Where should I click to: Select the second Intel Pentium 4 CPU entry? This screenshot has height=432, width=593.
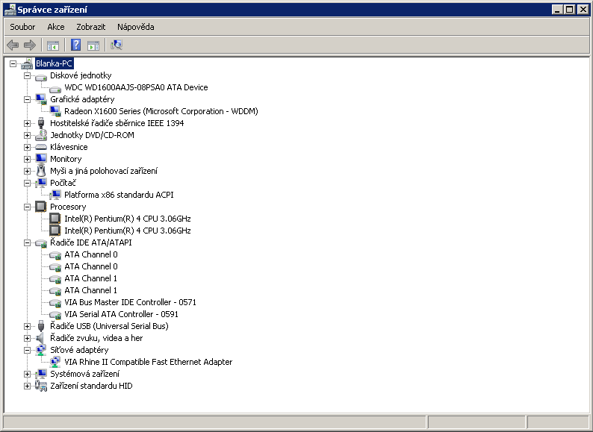128,231
